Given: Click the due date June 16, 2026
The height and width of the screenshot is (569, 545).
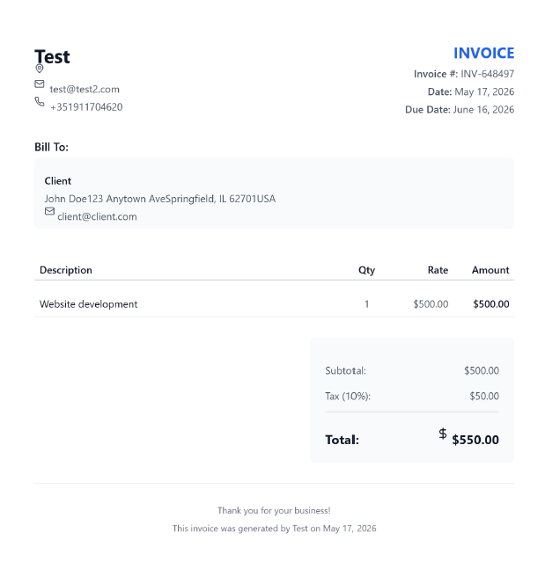Looking at the screenshot, I should [483, 110].
